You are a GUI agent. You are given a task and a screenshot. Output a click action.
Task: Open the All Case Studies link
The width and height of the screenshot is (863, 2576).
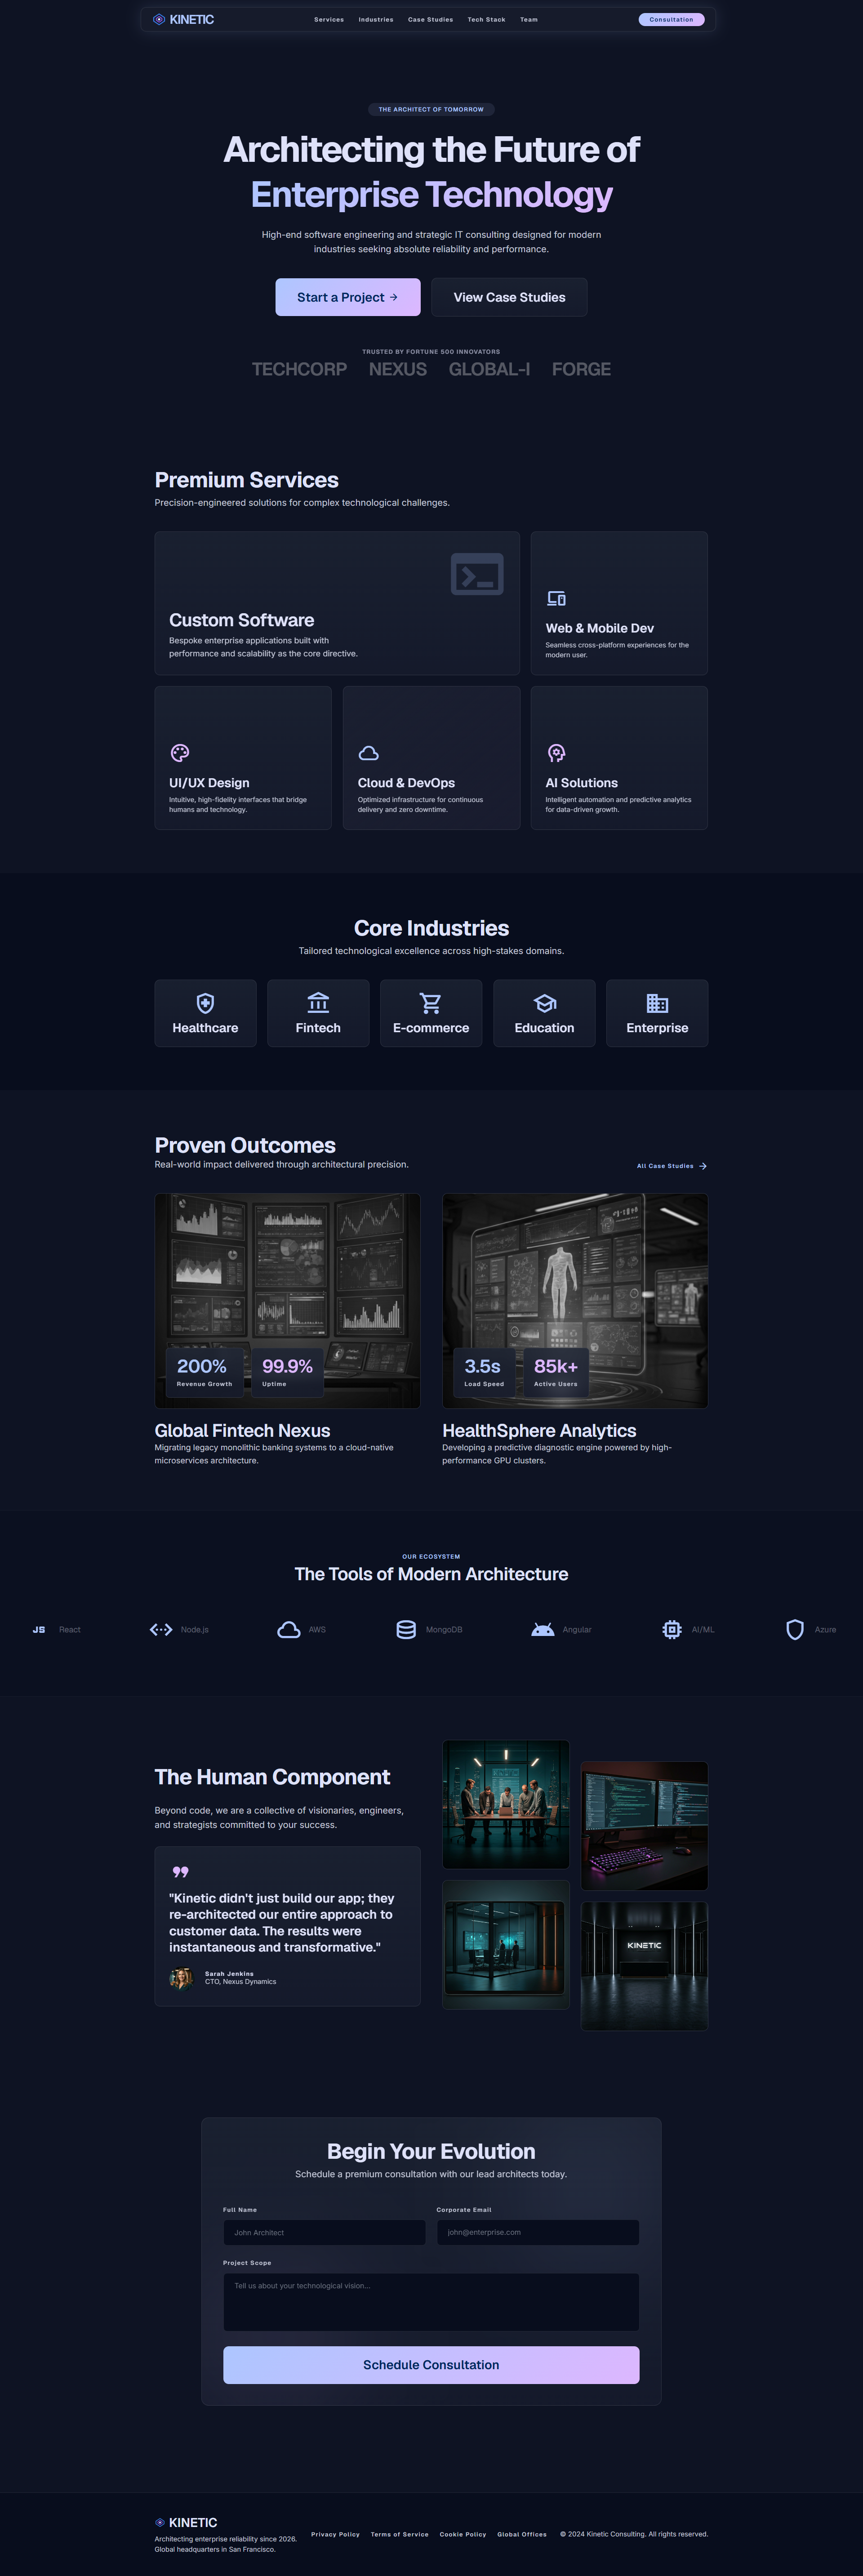(x=672, y=1166)
